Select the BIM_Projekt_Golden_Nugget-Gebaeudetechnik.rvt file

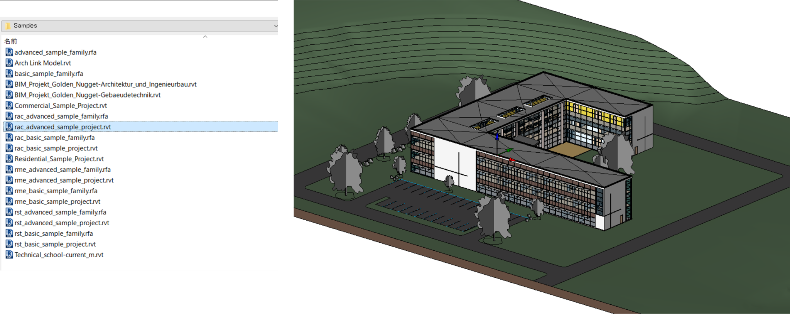87,95
